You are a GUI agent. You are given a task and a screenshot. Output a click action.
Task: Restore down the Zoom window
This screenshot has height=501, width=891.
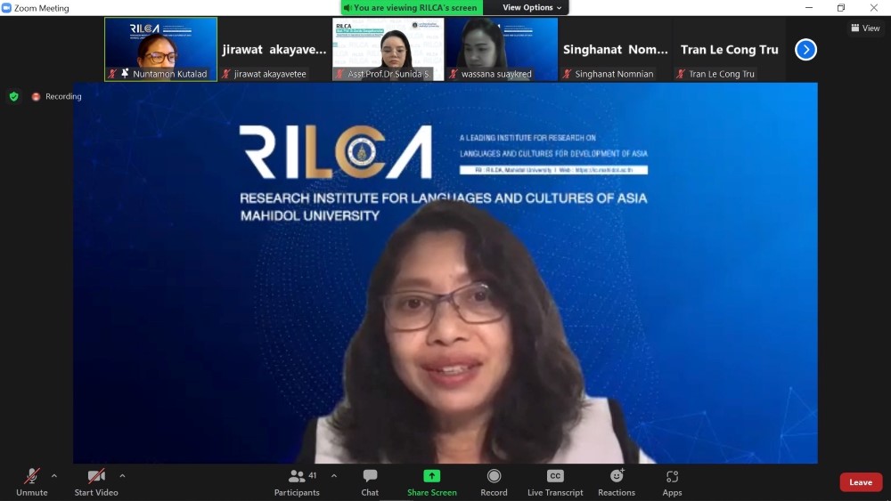[x=841, y=7]
